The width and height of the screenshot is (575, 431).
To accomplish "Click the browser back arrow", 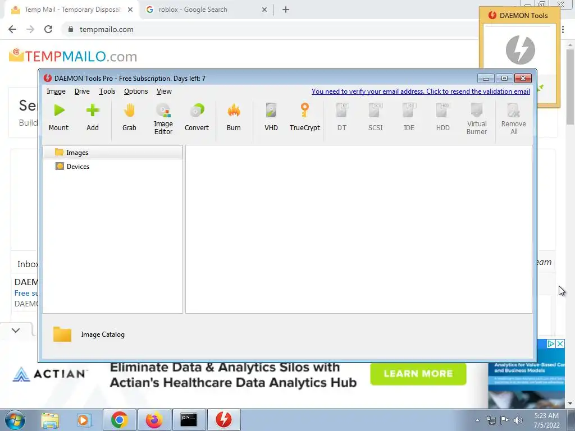I will click(12, 29).
